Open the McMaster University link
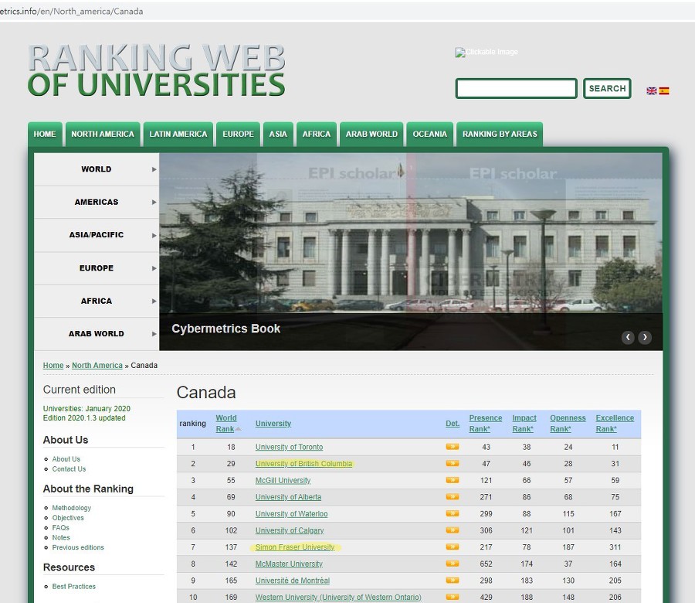The image size is (695, 603). pos(289,564)
